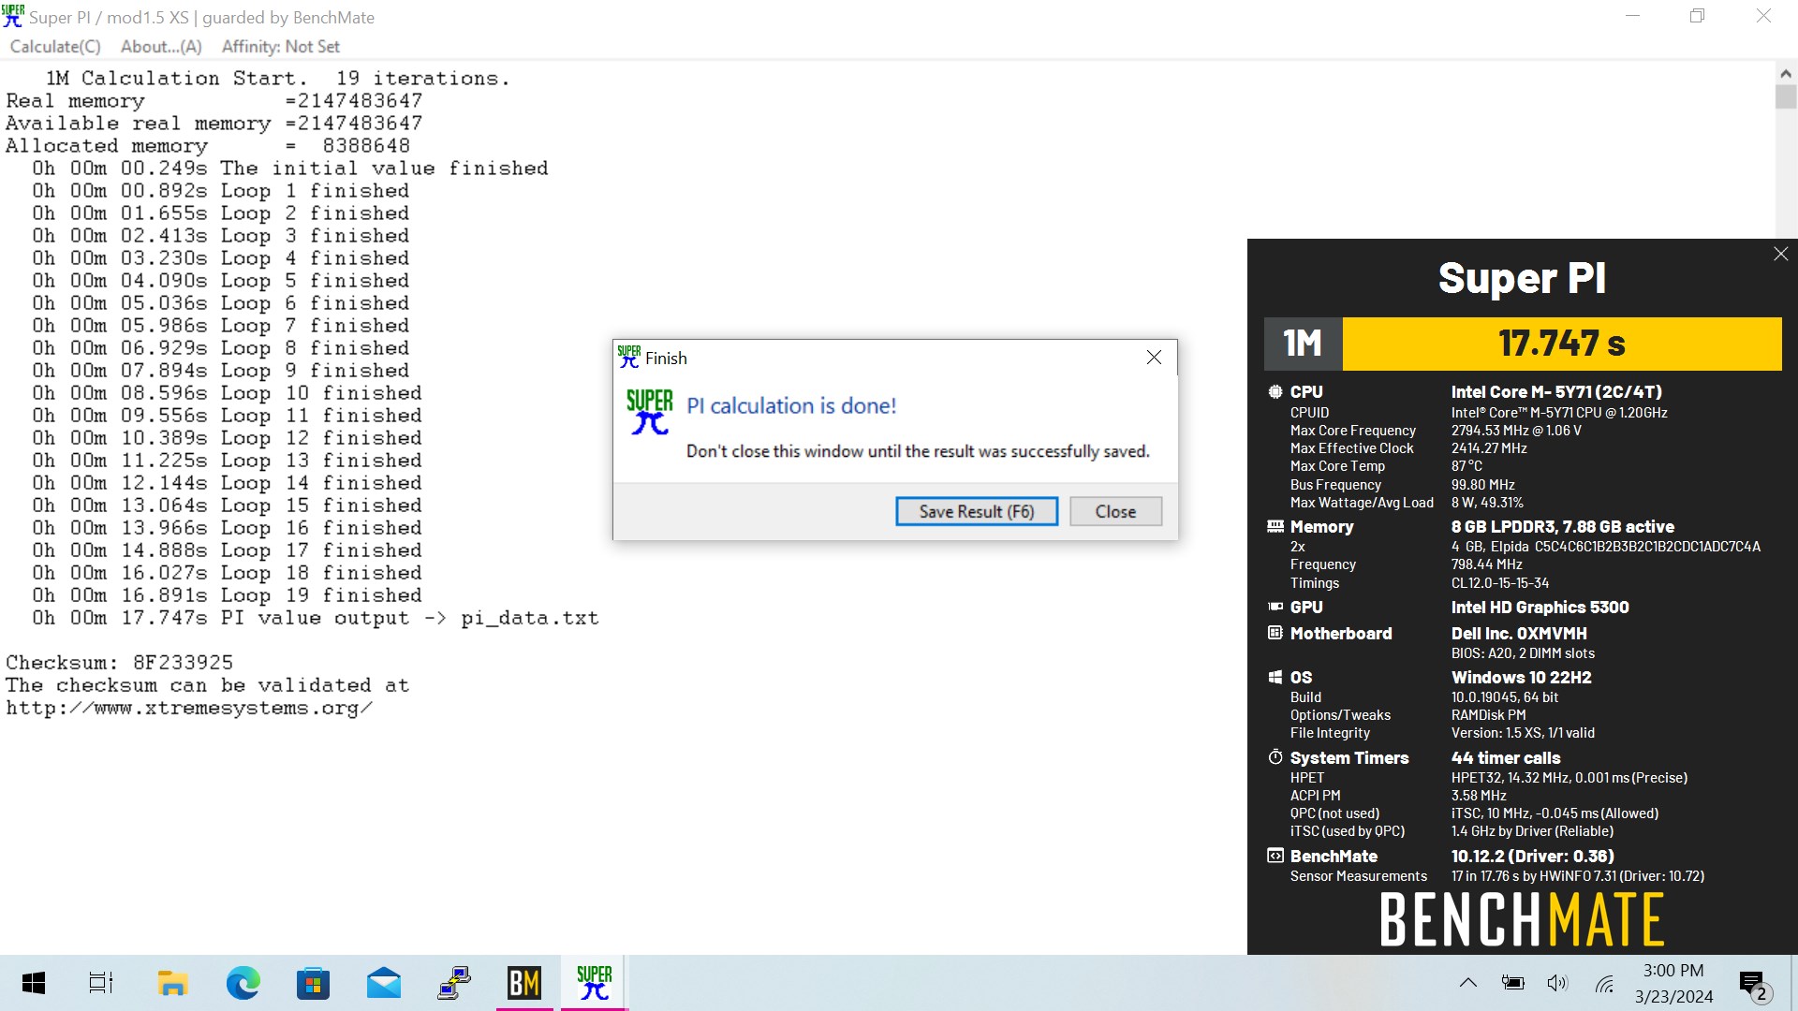Open the About...(A) menu
This screenshot has width=1798, height=1011.
click(x=161, y=46)
